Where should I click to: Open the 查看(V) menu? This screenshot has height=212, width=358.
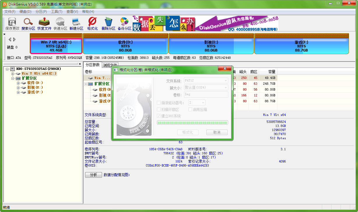click(x=72, y=12)
